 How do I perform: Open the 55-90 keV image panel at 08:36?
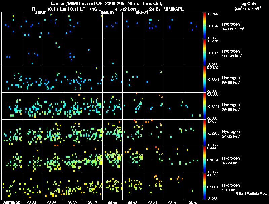pyautogui.click(x=52, y=79)
